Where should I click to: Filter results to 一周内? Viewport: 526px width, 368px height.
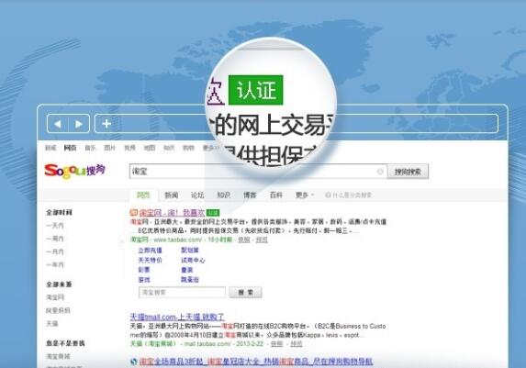[x=55, y=239]
